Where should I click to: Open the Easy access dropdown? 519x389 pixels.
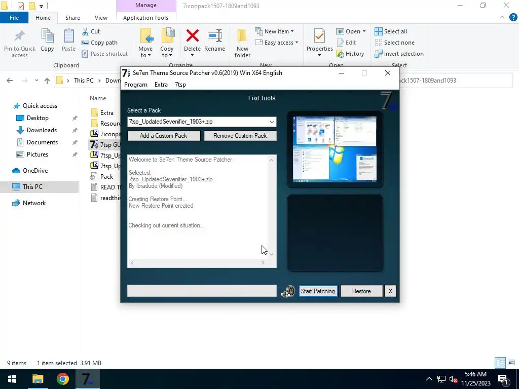[x=277, y=43]
